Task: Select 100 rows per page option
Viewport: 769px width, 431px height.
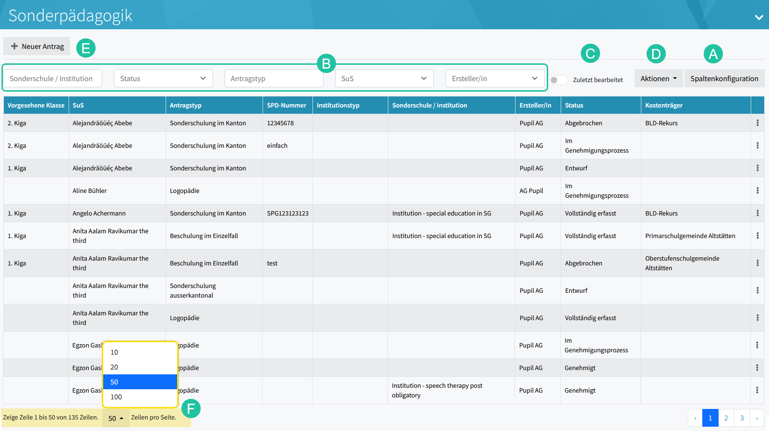Action: pos(140,397)
